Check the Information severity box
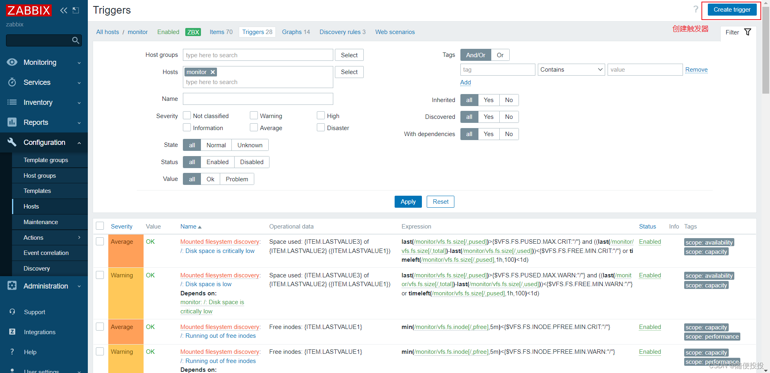 pyautogui.click(x=187, y=127)
